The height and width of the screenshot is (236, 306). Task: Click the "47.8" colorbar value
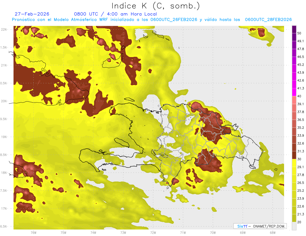point(301,49)
